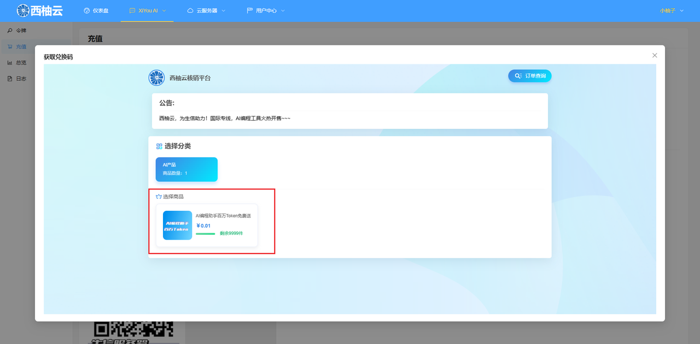The width and height of the screenshot is (700, 344).
Task: Click the 公告: heading
Action: [167, 103]
